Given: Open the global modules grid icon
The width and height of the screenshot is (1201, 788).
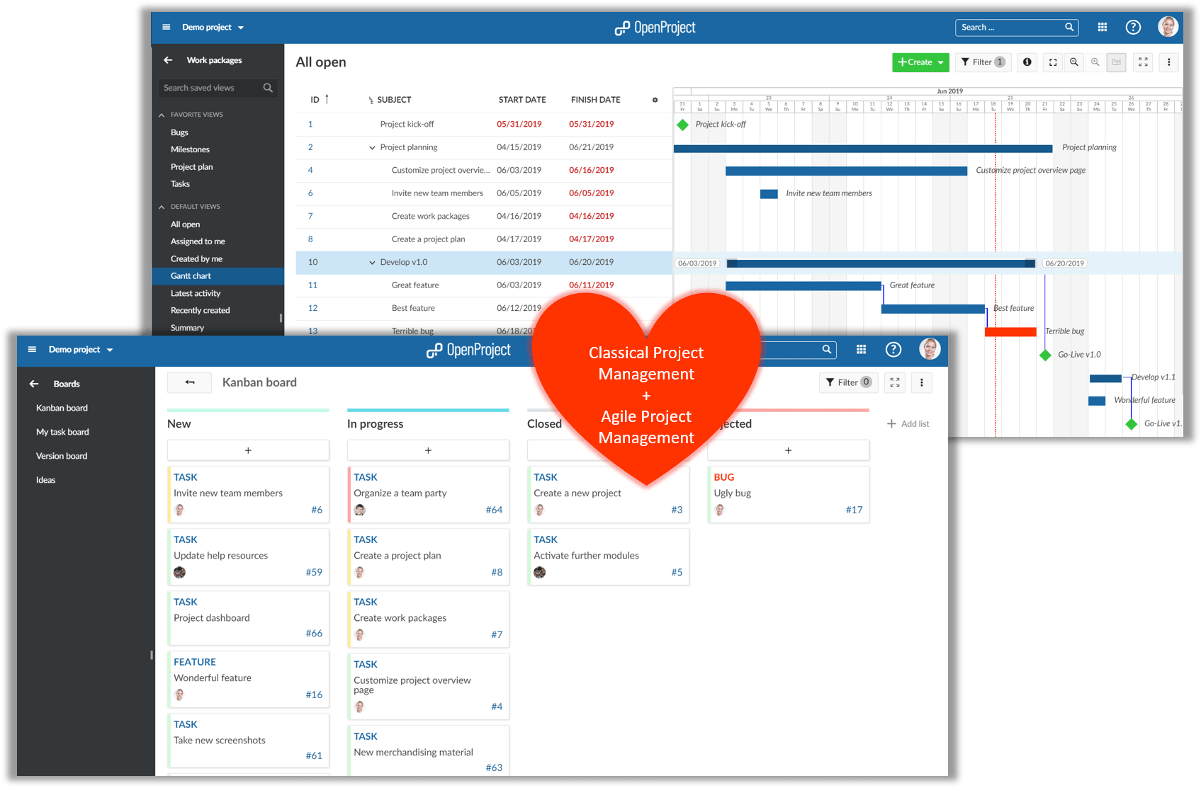Looking at the screenshot, I should pos(1102,27).
